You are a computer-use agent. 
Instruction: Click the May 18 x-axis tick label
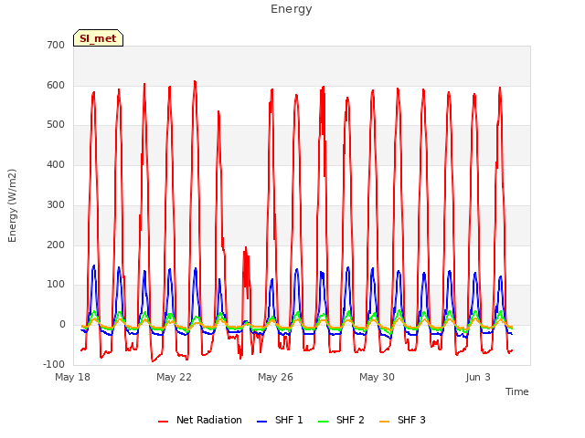point(73,377)
